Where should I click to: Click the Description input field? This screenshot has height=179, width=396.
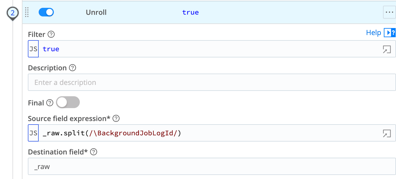pos(212,82)
